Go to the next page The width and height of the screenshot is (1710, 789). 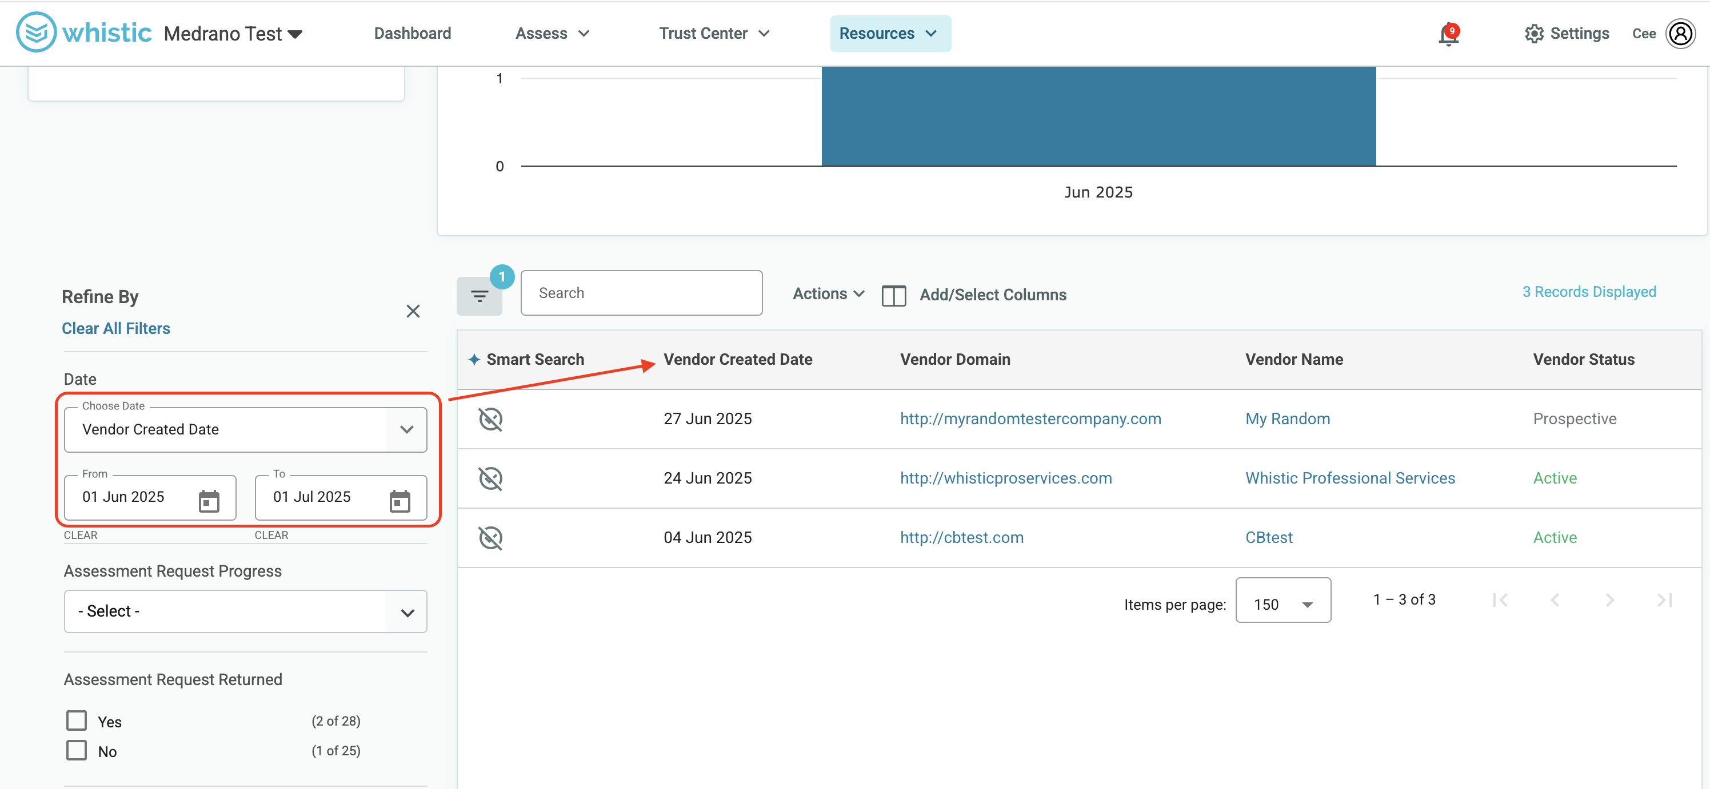[1610, 600]
